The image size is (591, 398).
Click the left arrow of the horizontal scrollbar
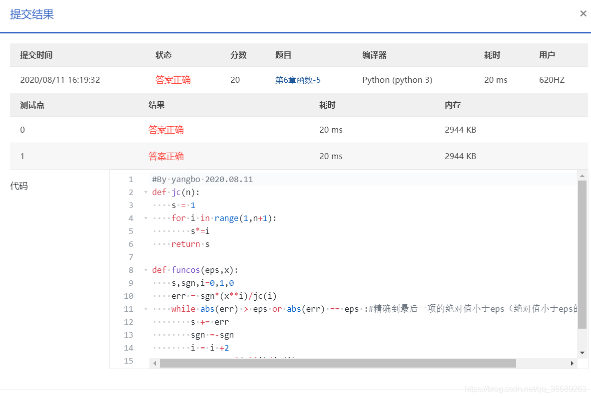pyautogui.click(x=154, y=364)
